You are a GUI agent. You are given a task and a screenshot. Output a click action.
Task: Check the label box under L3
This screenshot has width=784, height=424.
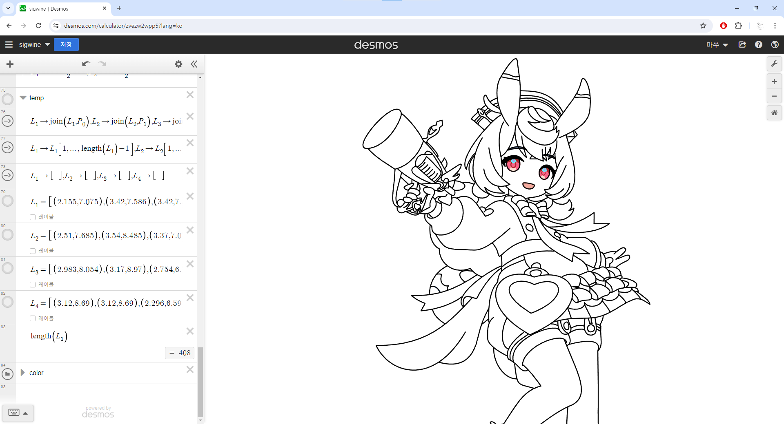pyautogui.click(x=33, y=285)
